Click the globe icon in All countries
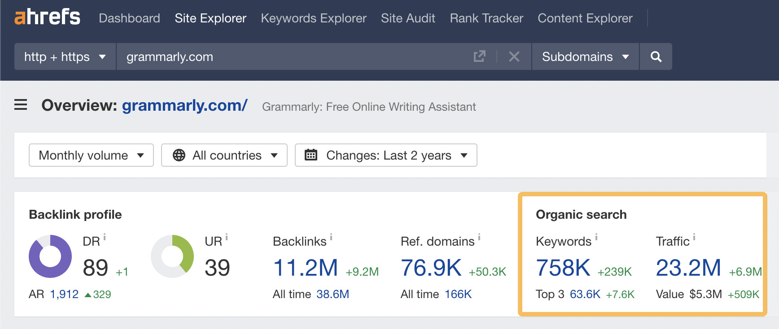The height and width of the screenshot is (329, 779). (x=179, y=155)
